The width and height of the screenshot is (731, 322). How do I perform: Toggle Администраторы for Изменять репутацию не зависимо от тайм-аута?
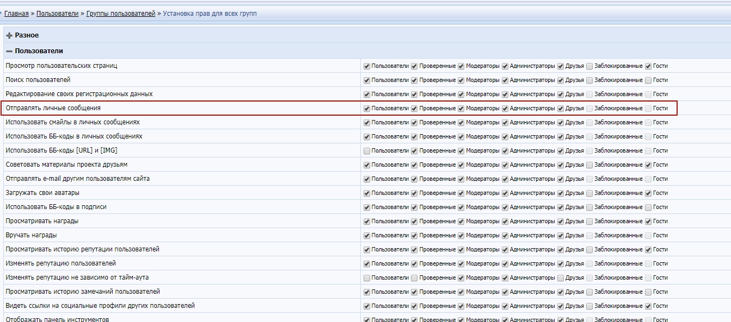(x=505, y=278)
